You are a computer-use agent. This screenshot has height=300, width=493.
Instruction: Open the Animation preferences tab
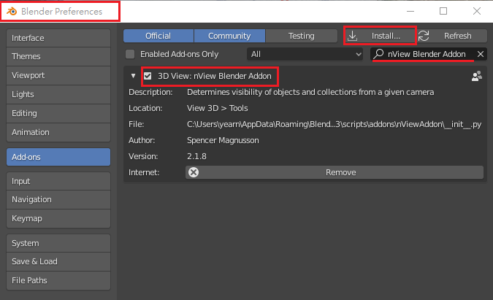click(x=58, y=132)
